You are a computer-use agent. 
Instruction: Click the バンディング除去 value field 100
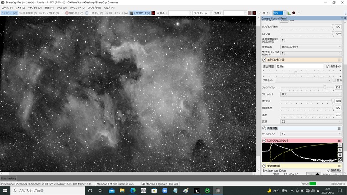[x=338, y=26]
